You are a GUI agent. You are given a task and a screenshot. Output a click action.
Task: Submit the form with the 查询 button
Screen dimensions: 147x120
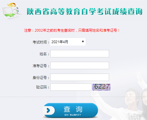point(70,110)
